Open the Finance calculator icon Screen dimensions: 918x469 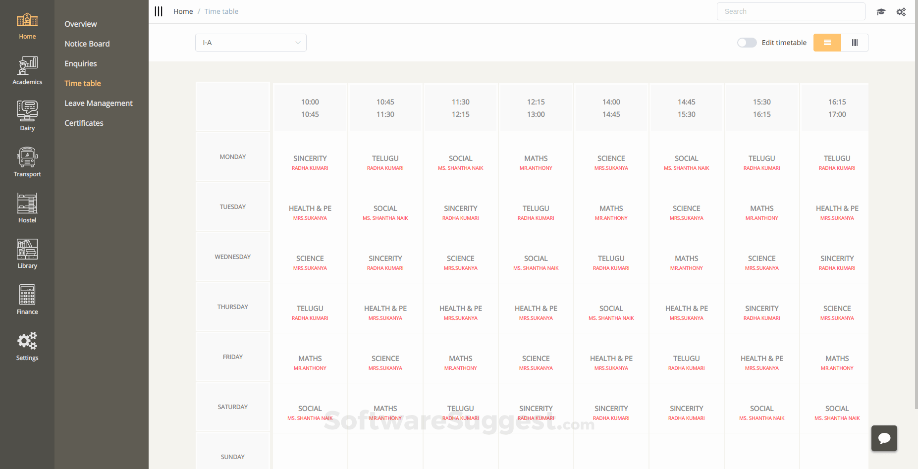pyautogui.click(x=27, y=295)
